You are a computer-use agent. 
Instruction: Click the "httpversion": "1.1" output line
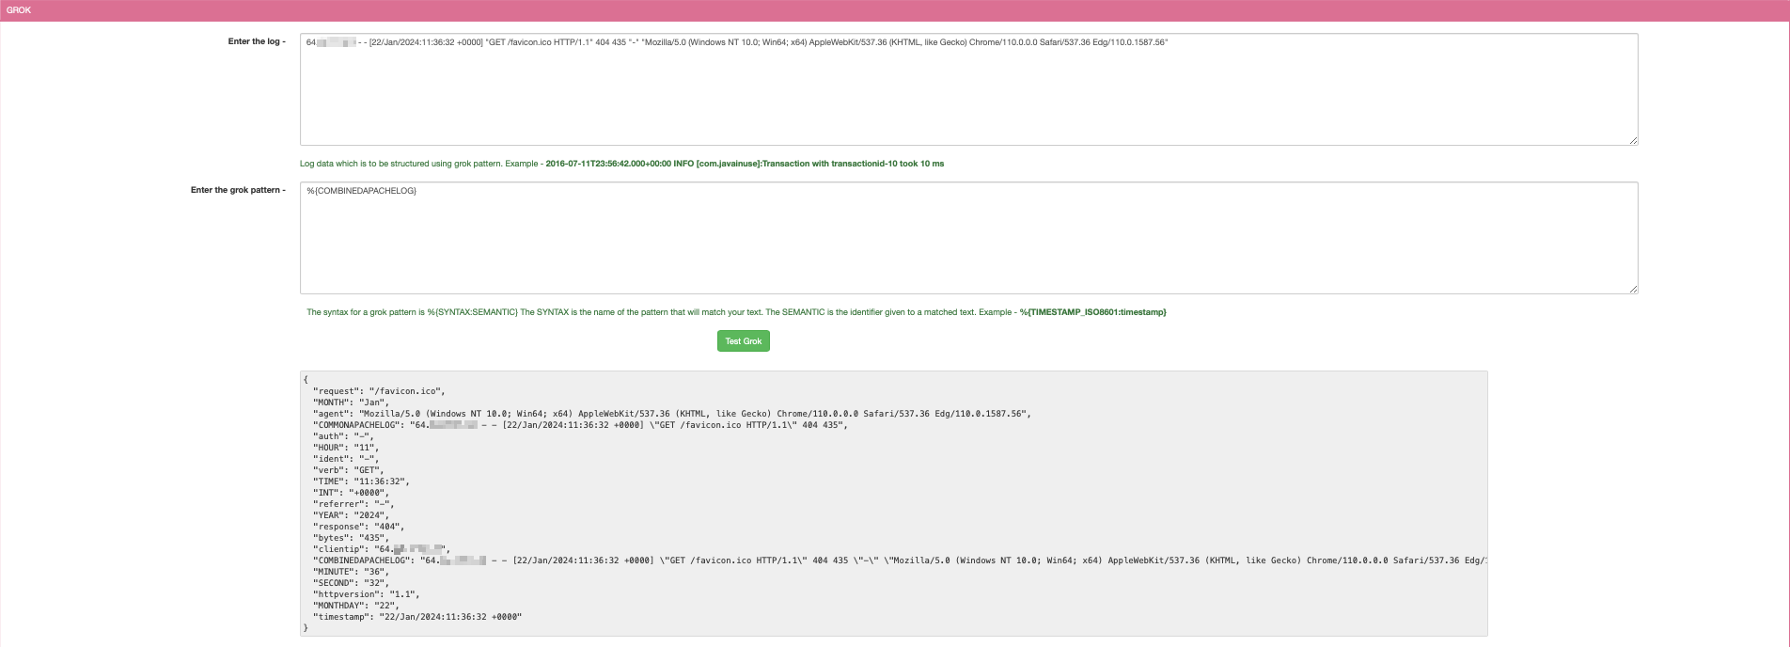(x=367, y=594)
